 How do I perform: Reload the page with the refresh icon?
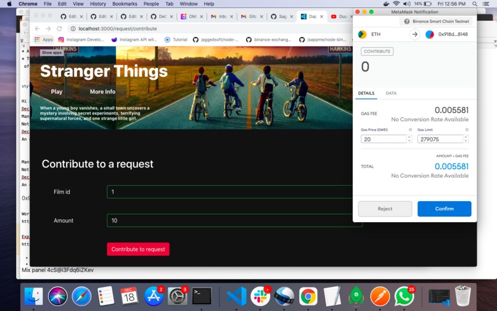pyautogui.click(x=59, y=28)
